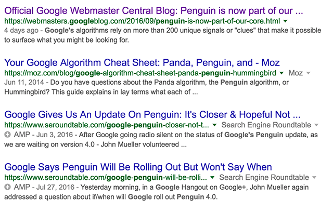The image size is (333, 211).
Task: Click the AMP lightning icon in the July 27, 2016 result
Action: (8, 188)
